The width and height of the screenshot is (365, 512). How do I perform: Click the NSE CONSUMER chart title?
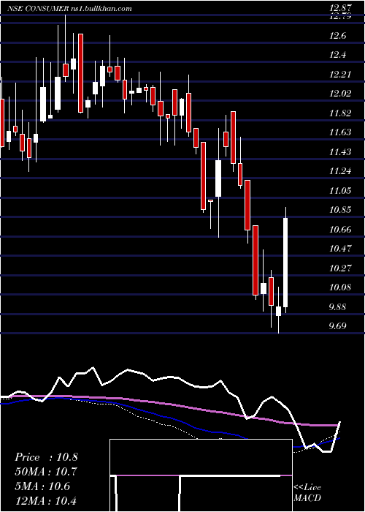coord(38,9)
